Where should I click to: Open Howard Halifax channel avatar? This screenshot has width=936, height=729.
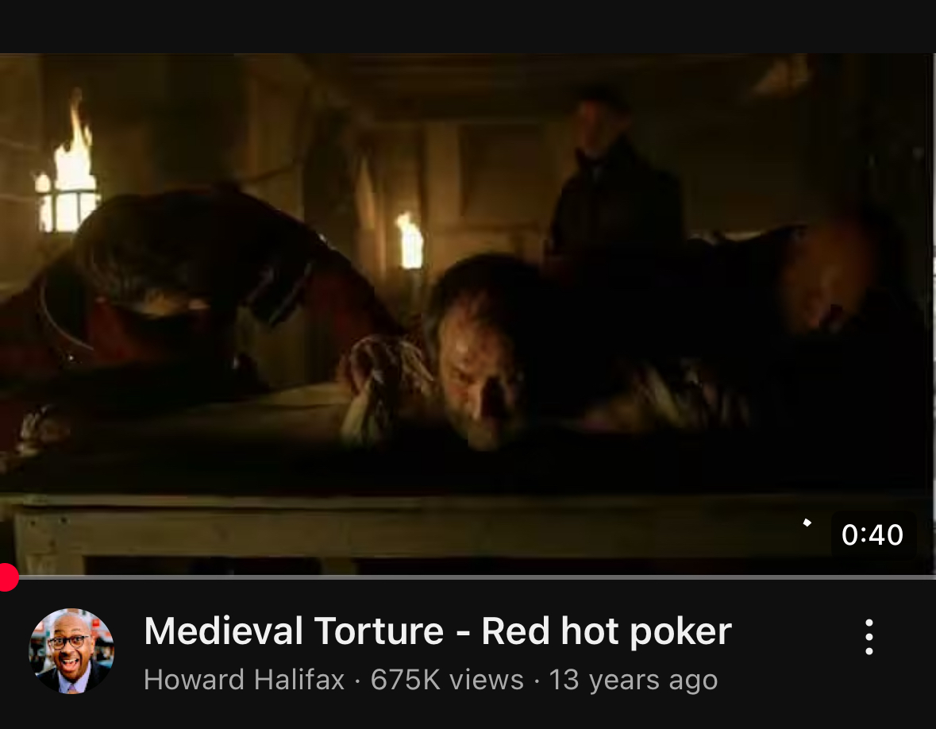71,651
